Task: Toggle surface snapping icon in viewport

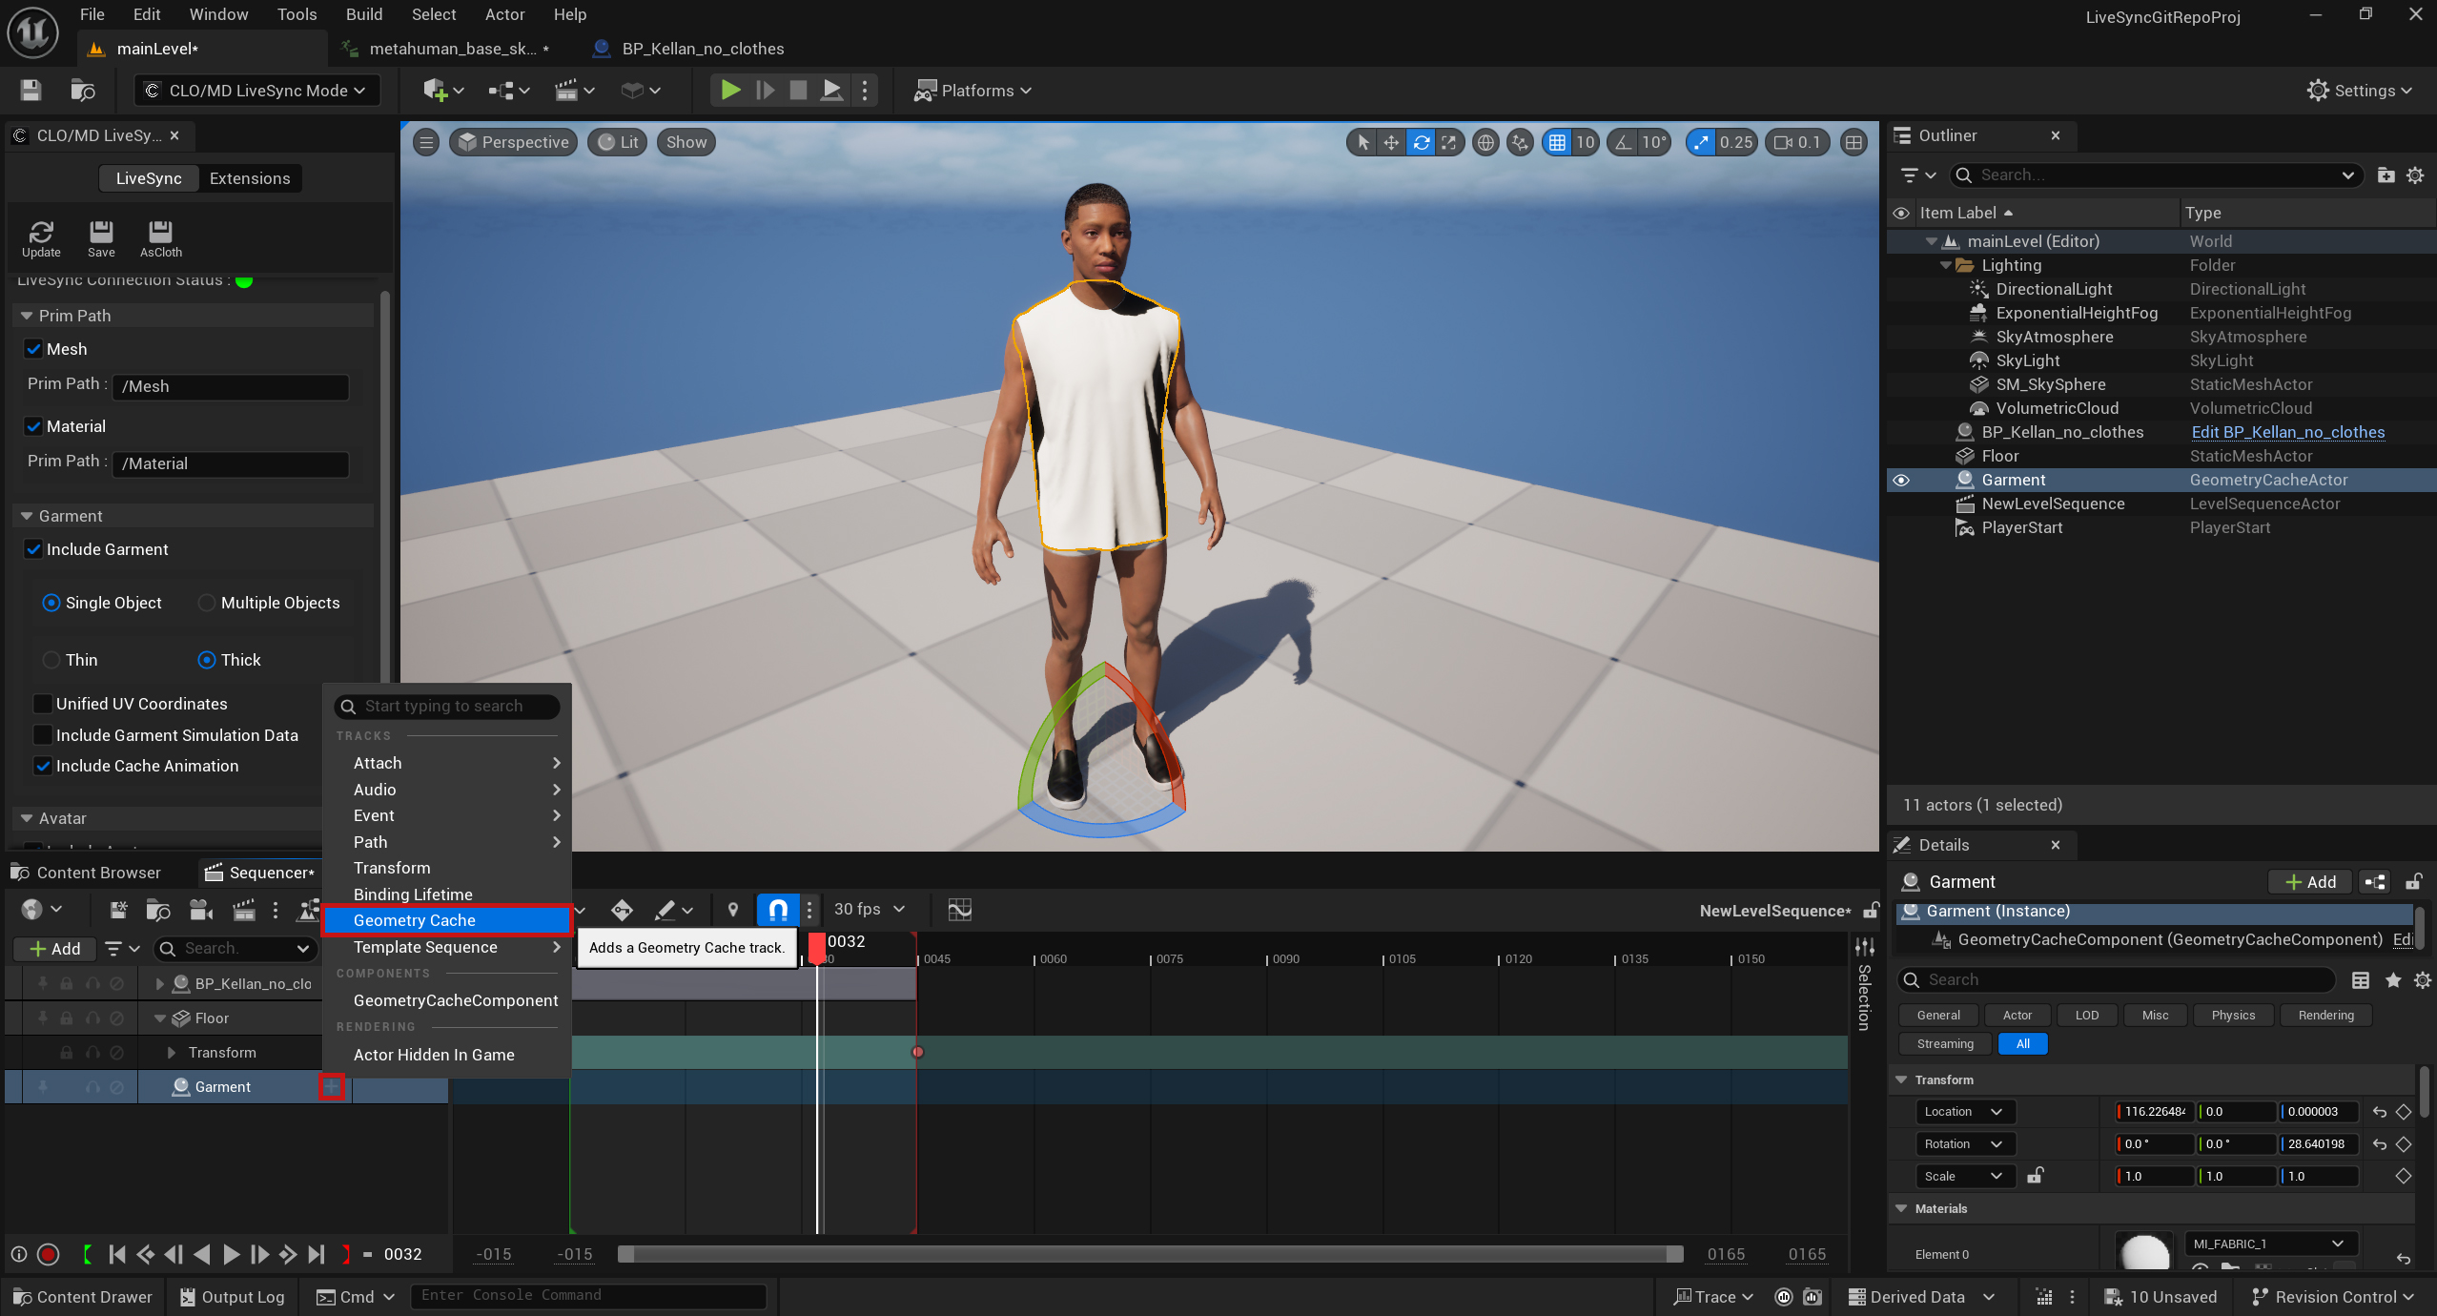Action: 1520,143
